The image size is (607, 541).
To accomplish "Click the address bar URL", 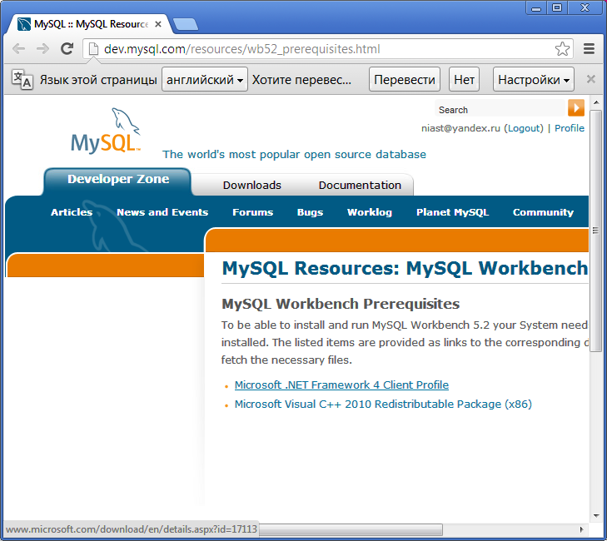I will [x=242, y=49].
